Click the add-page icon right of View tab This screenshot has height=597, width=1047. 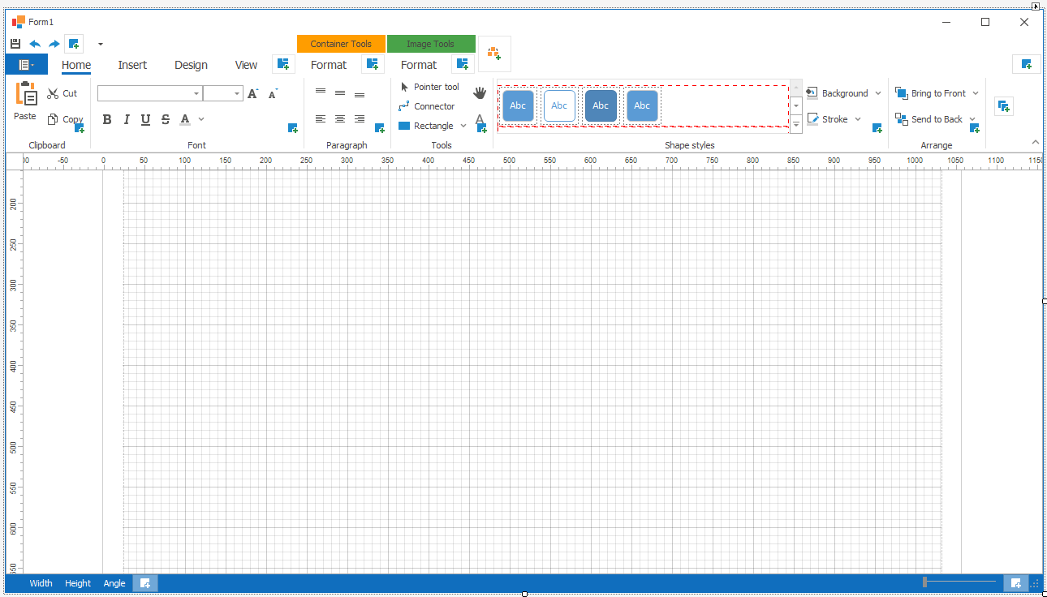tap(283, 64)
